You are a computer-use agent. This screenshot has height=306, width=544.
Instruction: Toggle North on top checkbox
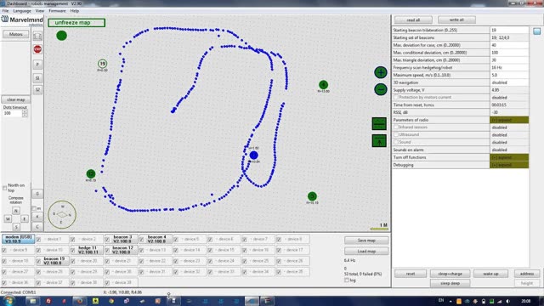point(4,188)
